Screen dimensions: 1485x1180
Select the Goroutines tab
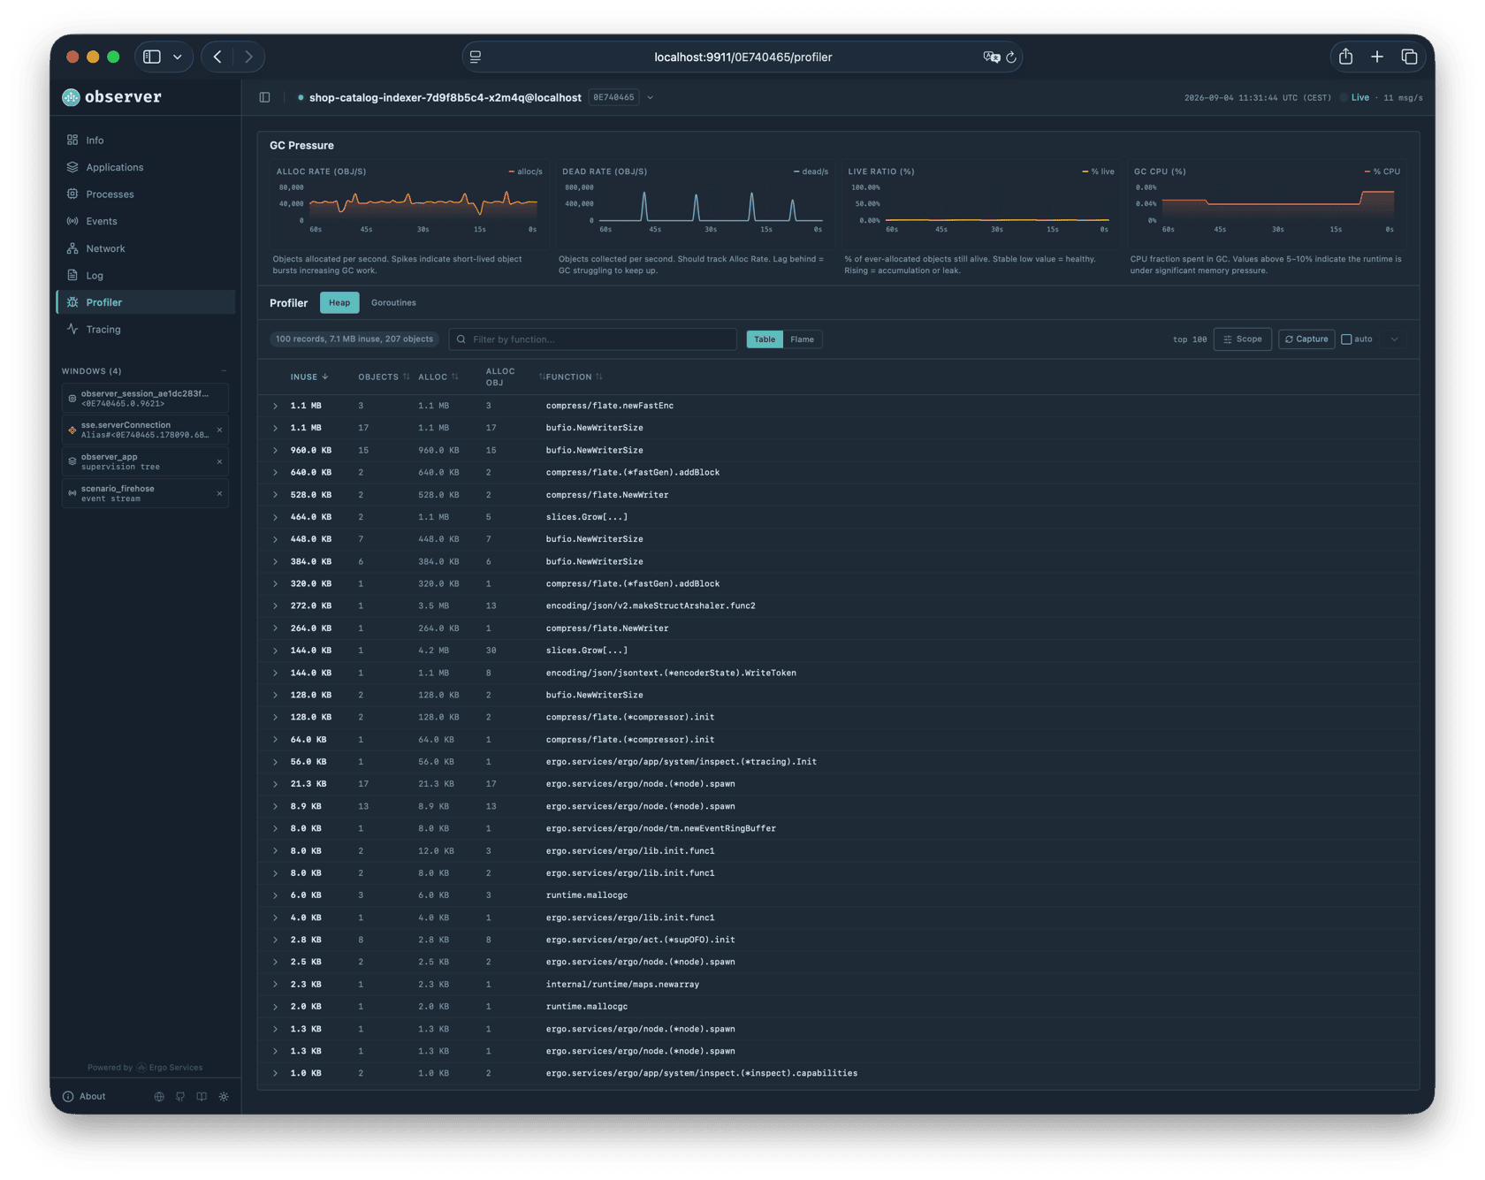coord(393,302)
